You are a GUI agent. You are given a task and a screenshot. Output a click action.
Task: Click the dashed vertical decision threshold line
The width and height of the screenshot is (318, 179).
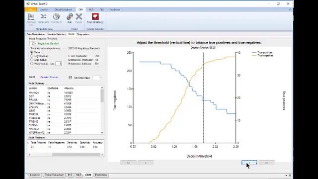[x=203, y=97]
